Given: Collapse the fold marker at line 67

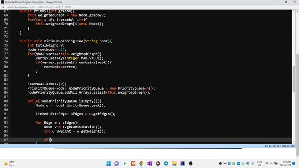Looking at the screenshot, I should [x=9, y=11].
